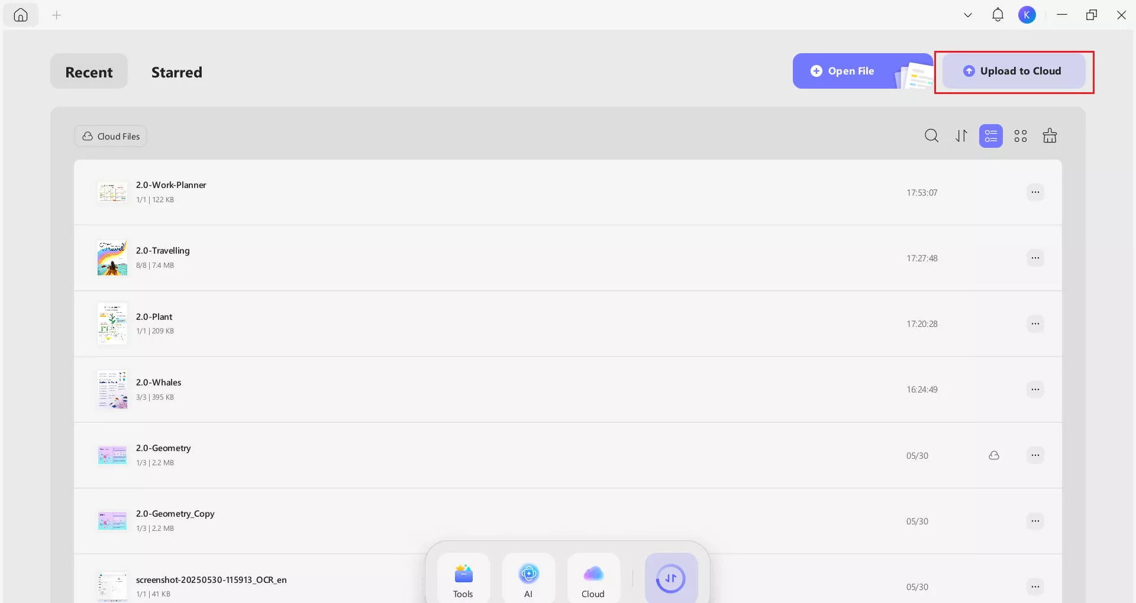
Task: Keep list view active by clicking its toggle
Action: click(990, 135)
